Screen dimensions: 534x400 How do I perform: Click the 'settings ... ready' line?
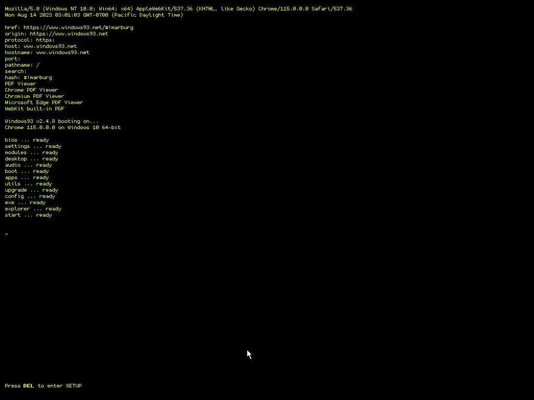(33, 146)
